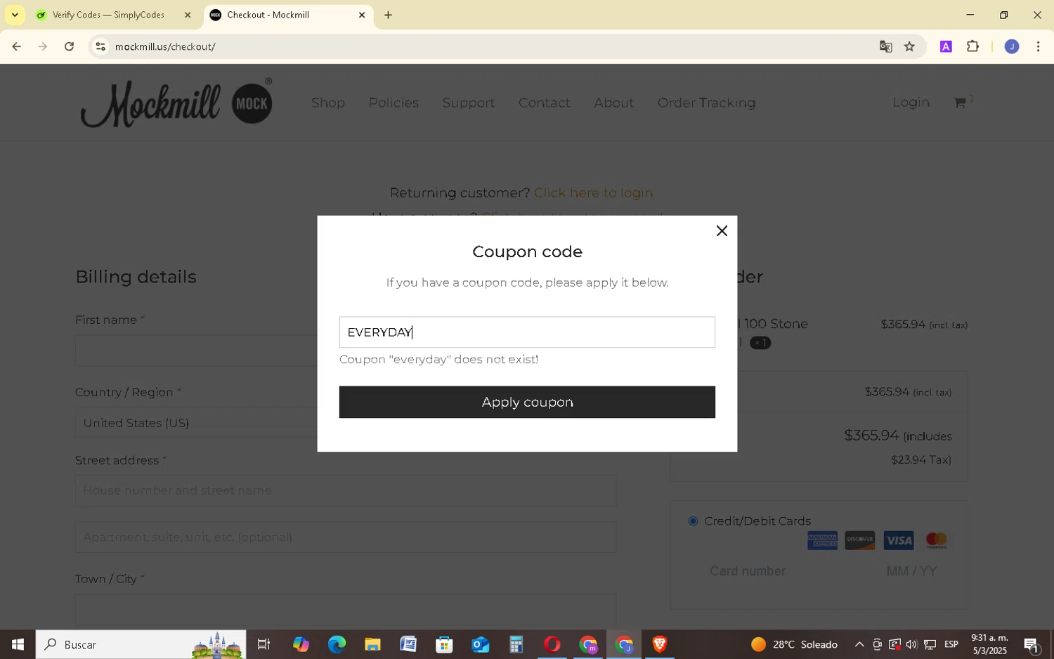Open the notification center icon
The width and height of the screenshot is (1054, 659).
click(x=1032, y=644)
